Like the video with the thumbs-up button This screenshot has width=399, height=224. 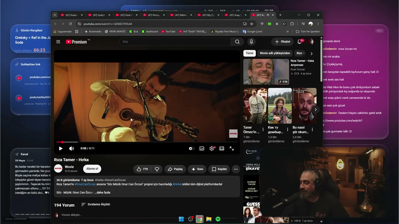(142, 169)
